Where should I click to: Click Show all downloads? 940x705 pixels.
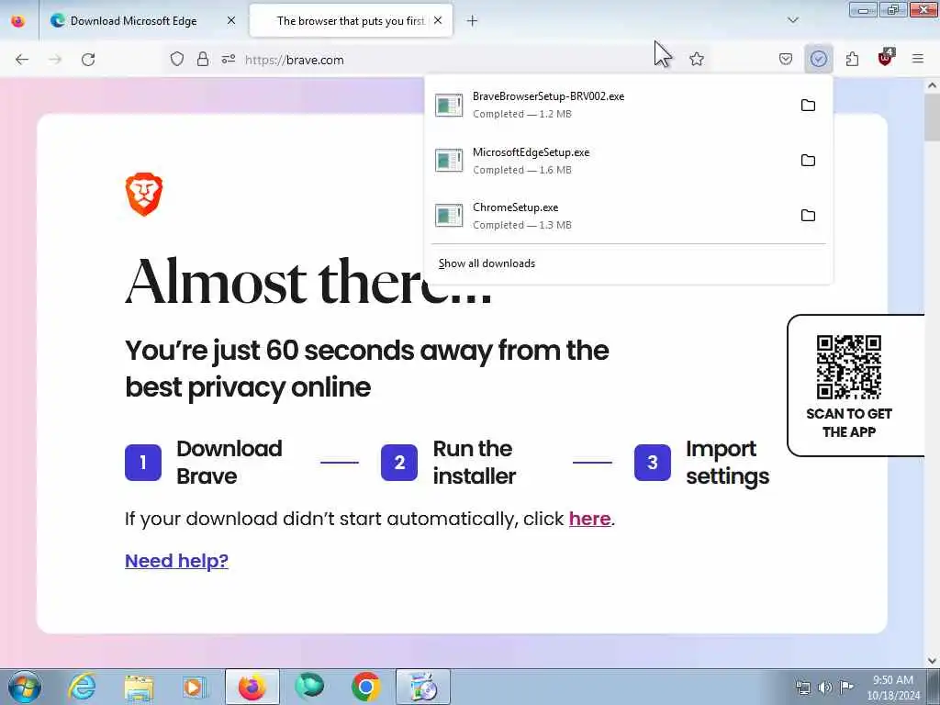487,263
